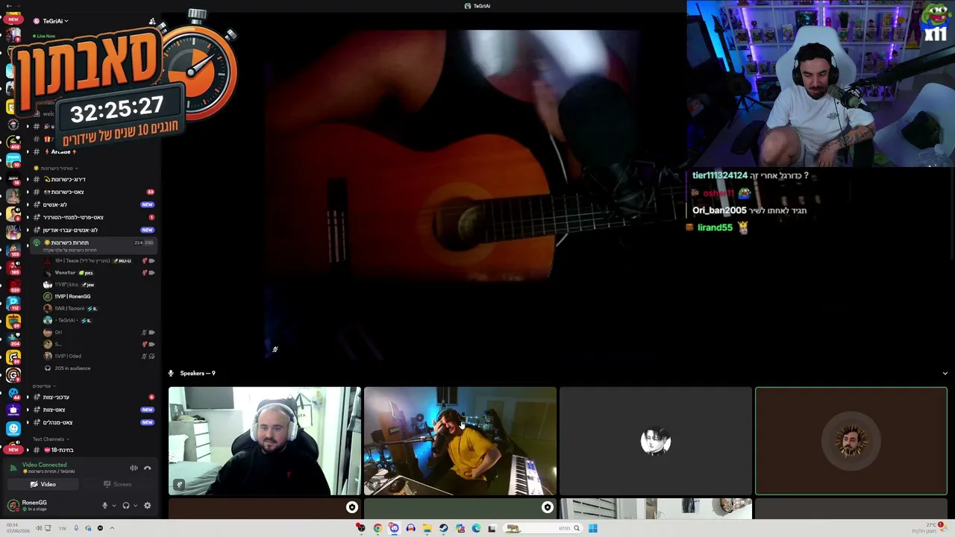955x537 pixels.
Task: Open RonenGG user profile avatar
Action: (13, 506)
